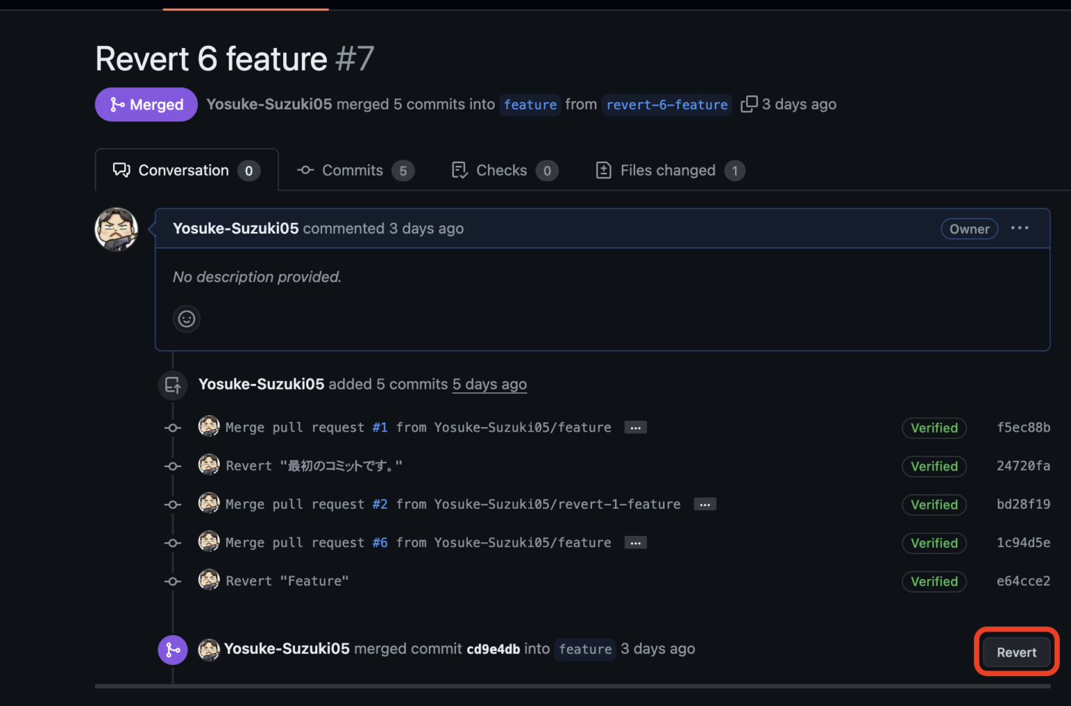Click the Verified badge for commit 24720fa

click(934, 466)
